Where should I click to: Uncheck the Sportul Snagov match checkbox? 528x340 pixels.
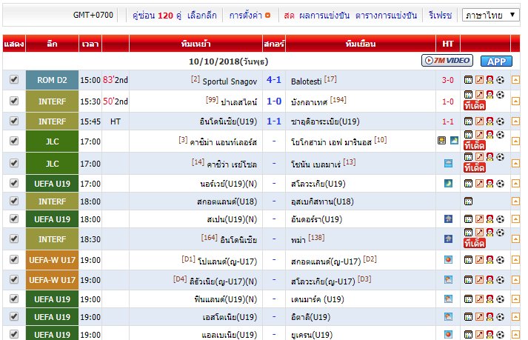(14, 79)
